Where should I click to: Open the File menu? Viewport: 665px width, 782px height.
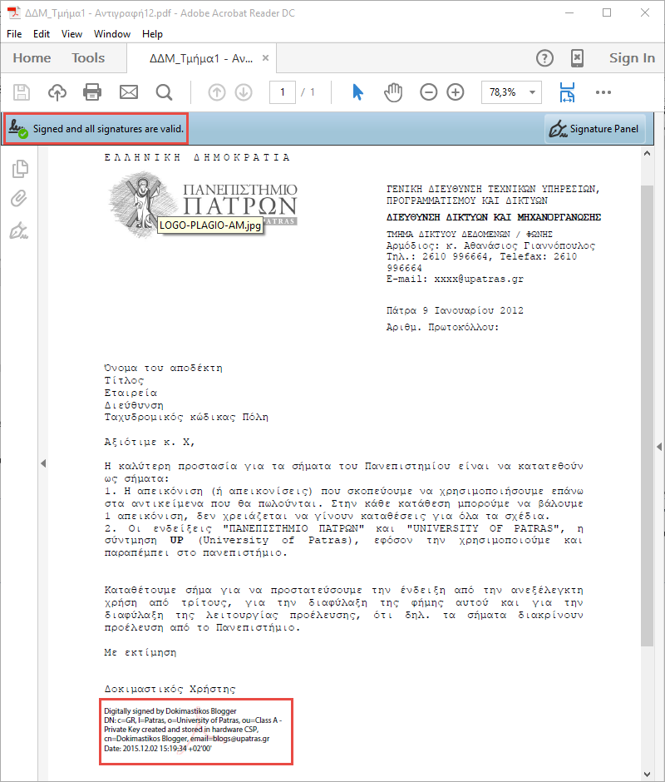click(14, 34)
